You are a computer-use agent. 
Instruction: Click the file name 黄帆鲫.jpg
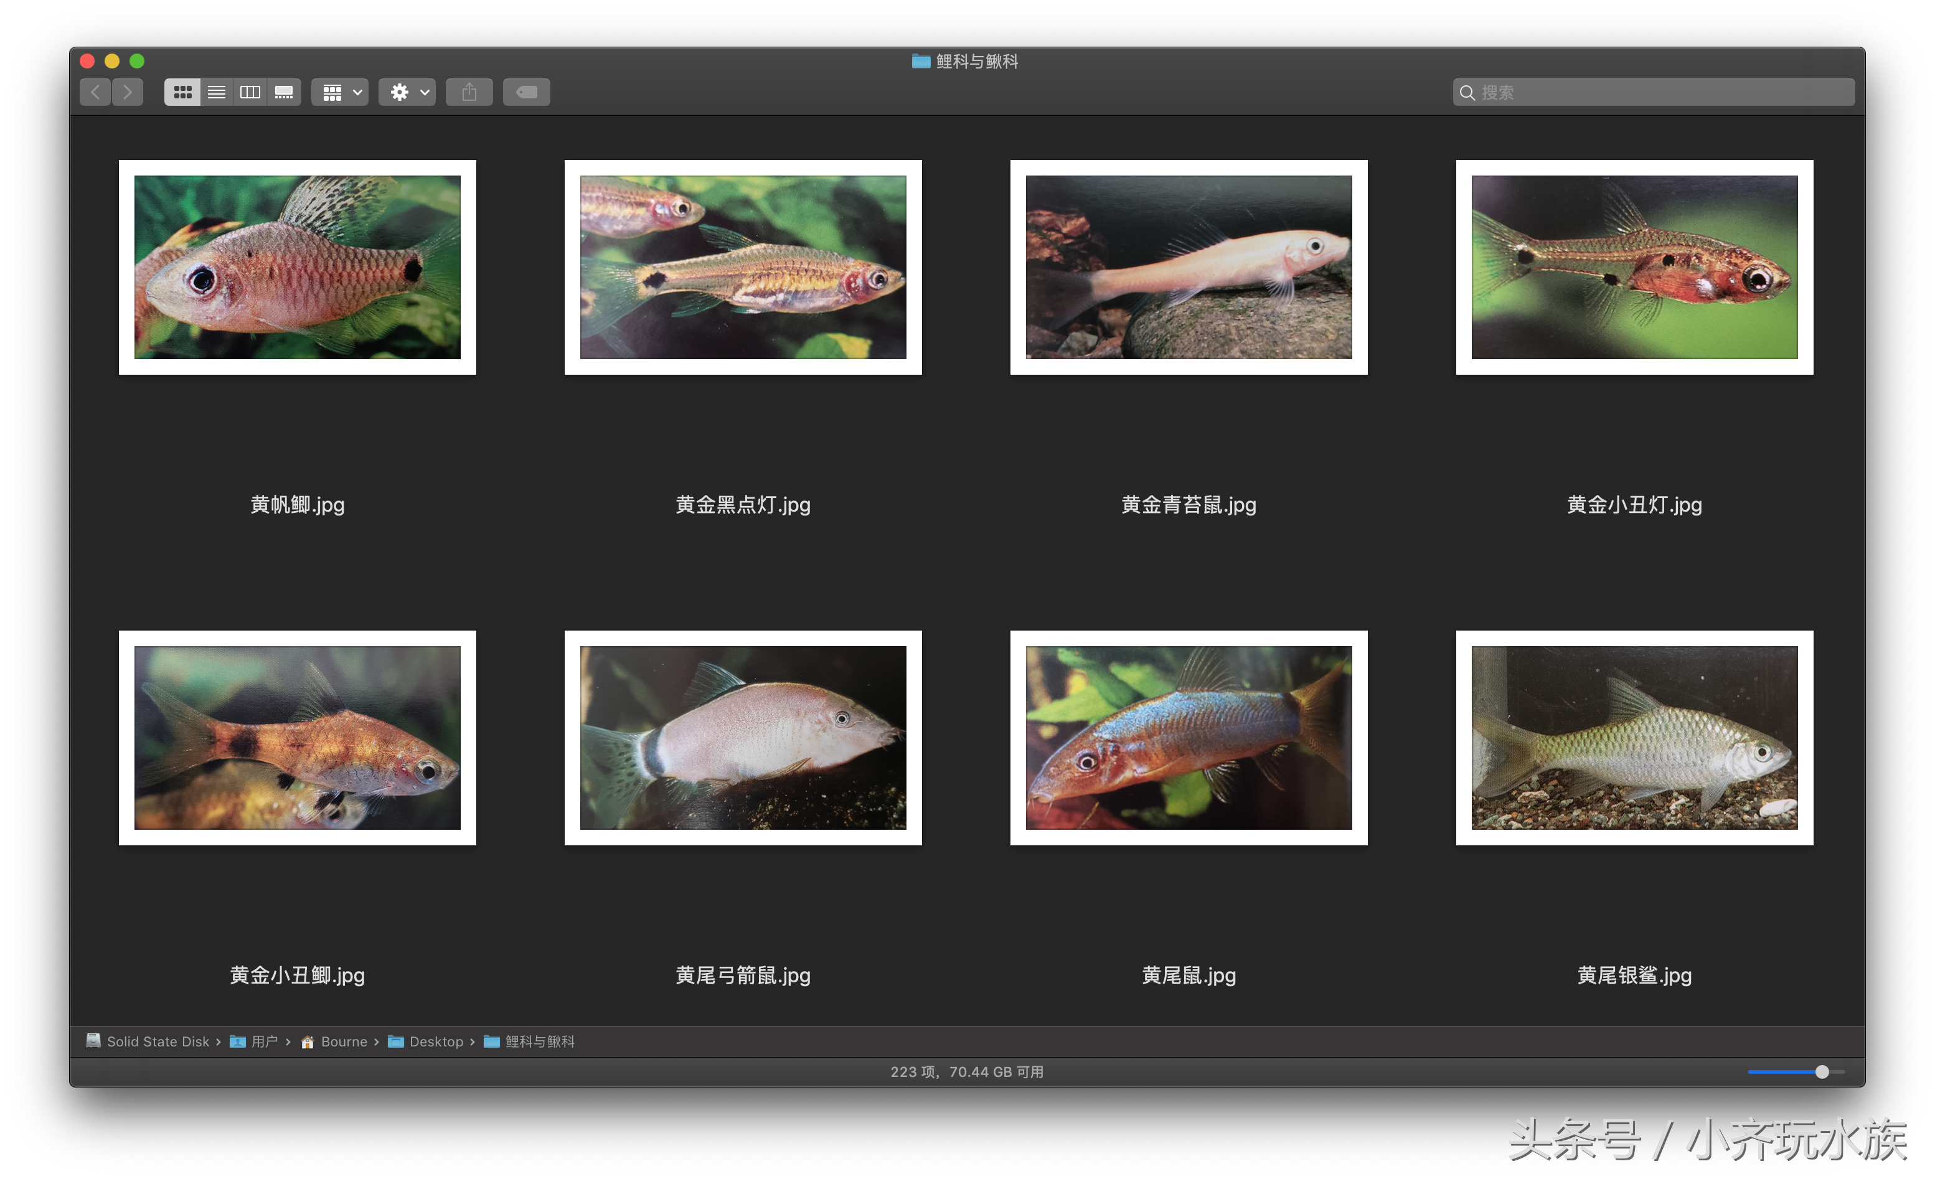[298, 505]
